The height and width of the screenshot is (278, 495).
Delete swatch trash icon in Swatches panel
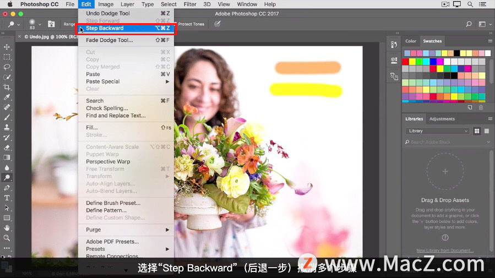pyautogui.click(x=481, y=107)
